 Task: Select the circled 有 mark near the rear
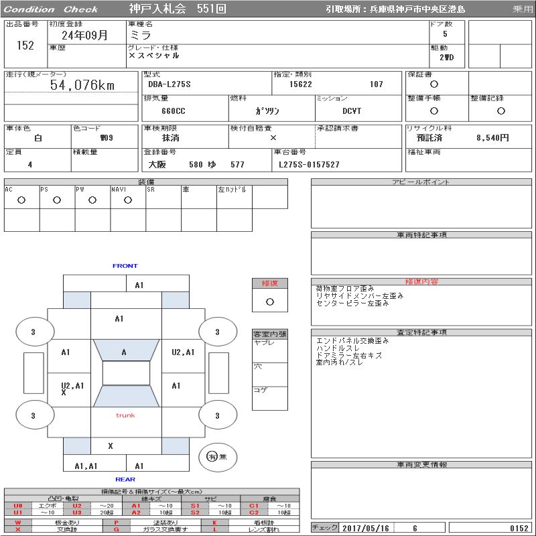(x=212, y=456)
